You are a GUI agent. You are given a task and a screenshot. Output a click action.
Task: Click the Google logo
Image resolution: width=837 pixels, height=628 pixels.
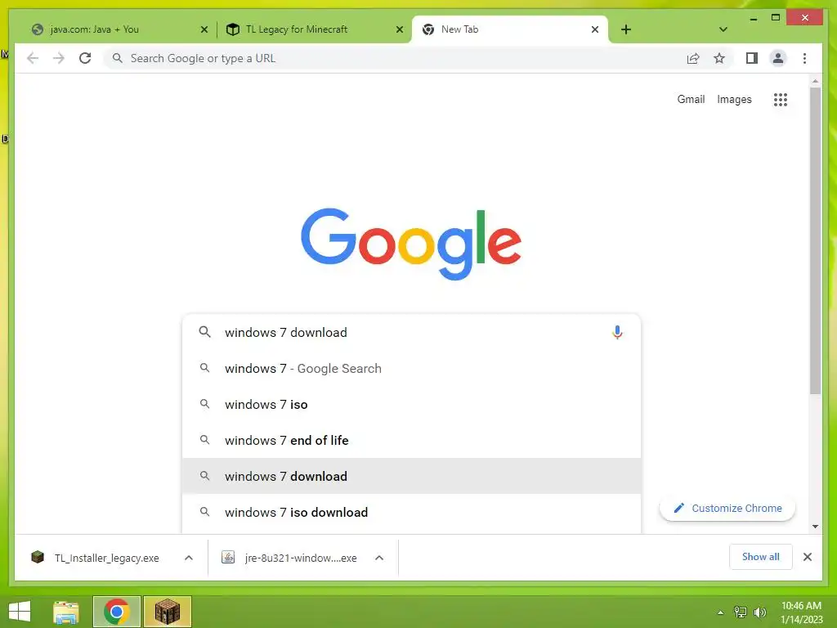pos(411,244)
